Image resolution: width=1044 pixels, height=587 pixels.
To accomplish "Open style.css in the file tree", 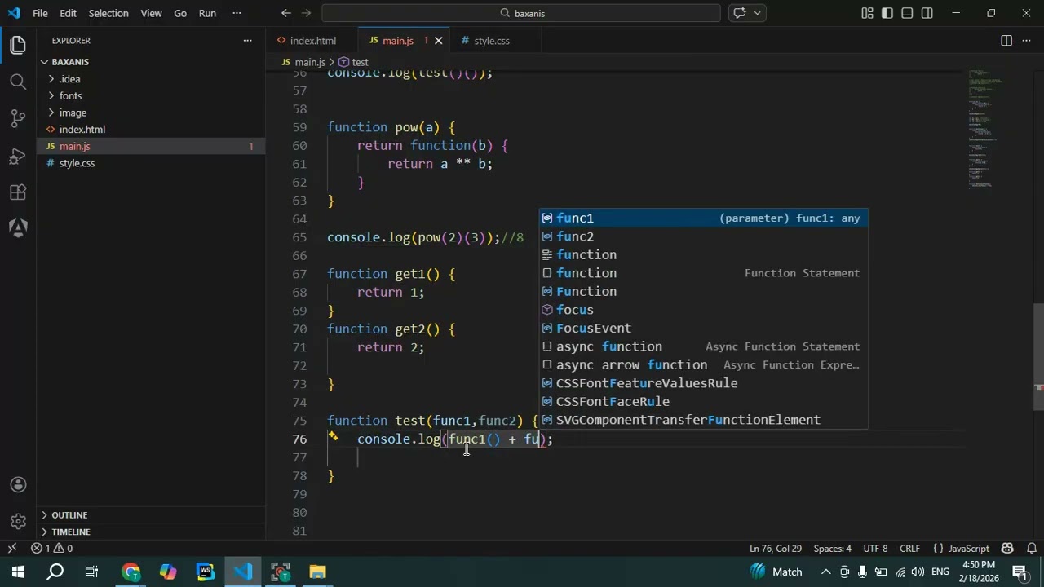I will 77,163.
